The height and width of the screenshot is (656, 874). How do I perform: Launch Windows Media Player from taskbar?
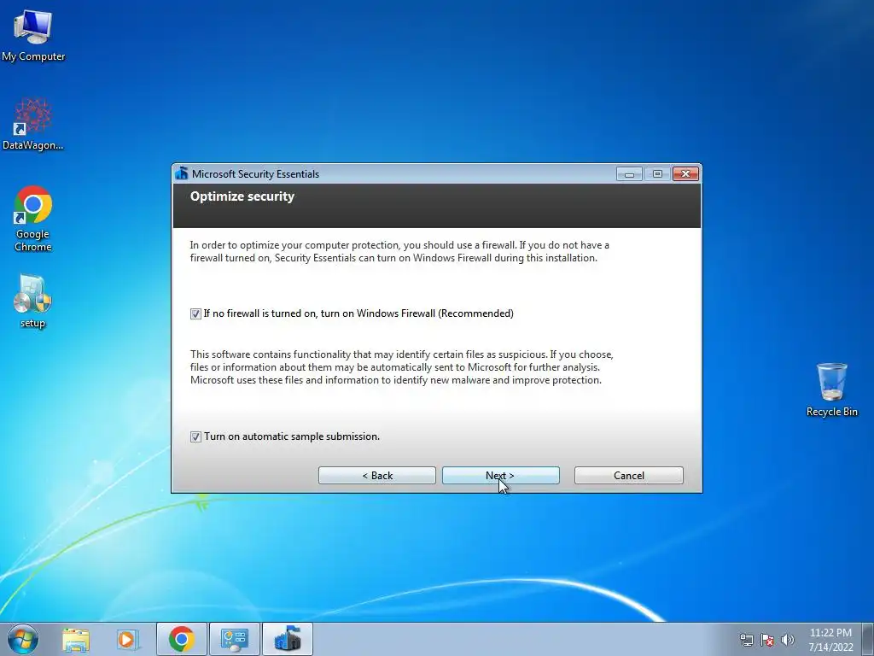(x=127, y=639)
